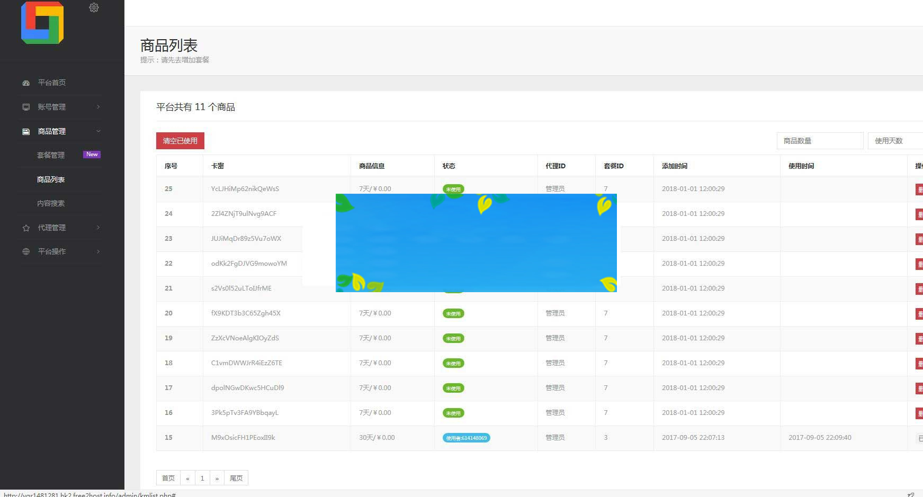Viewport: 923px width, 497px height.
Task: Click the settings gear icon in sidebar
Action: pyautogui.click(x=94, y=7)
